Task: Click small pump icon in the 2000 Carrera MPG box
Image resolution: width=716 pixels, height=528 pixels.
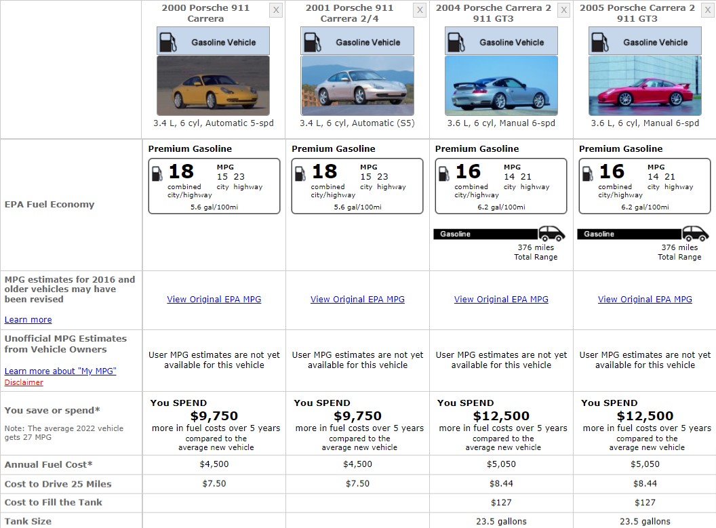Action: pos(157,174)
